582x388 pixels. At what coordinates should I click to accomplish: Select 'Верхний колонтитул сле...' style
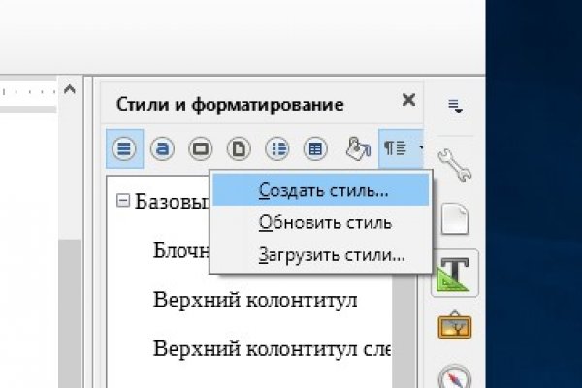pos(272,348)
